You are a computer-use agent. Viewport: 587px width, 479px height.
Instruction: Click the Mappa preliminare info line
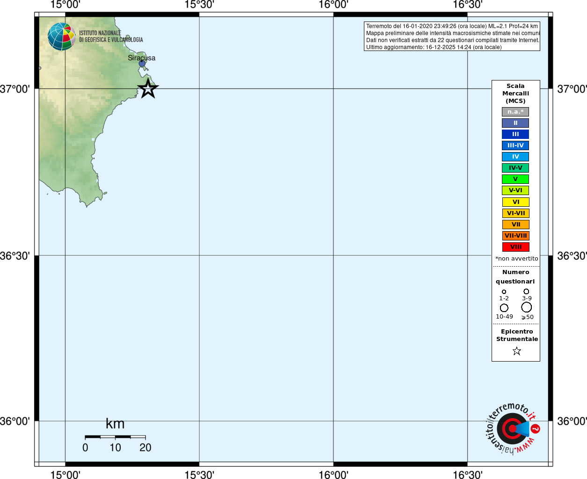tap(453, 33)
